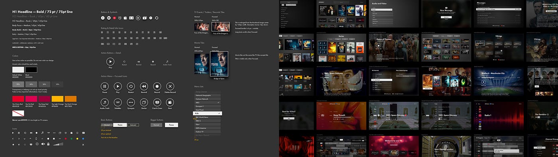The width and height of the screenshot is (558, 157).
Task: Select National Geographic in the menu list
Action: click(x=207, y=95)
